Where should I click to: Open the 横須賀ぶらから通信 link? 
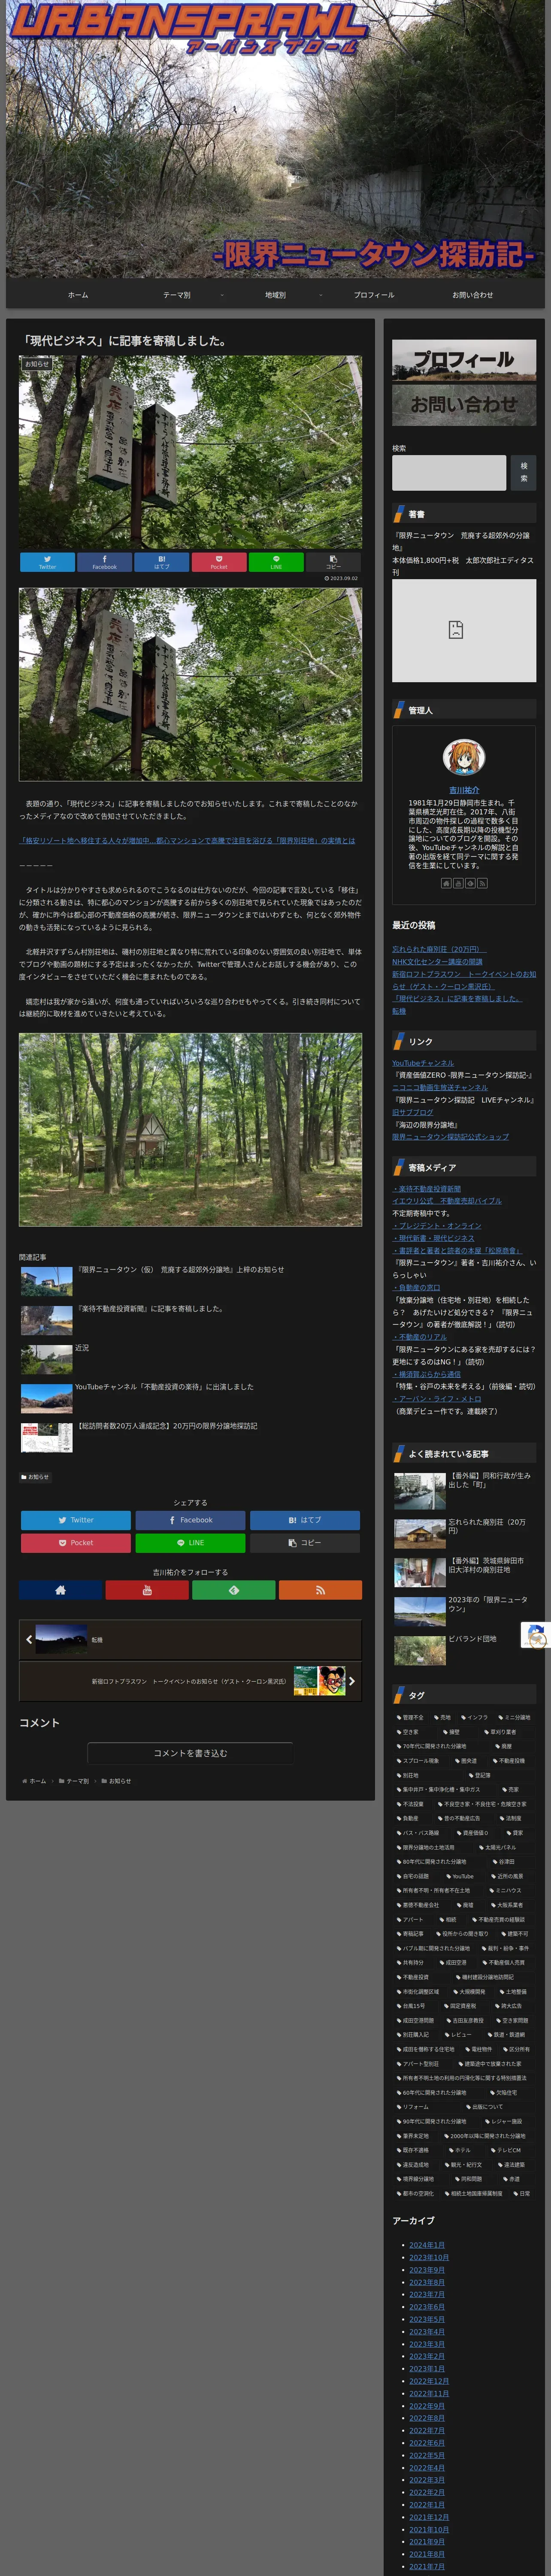point(427,1374)
